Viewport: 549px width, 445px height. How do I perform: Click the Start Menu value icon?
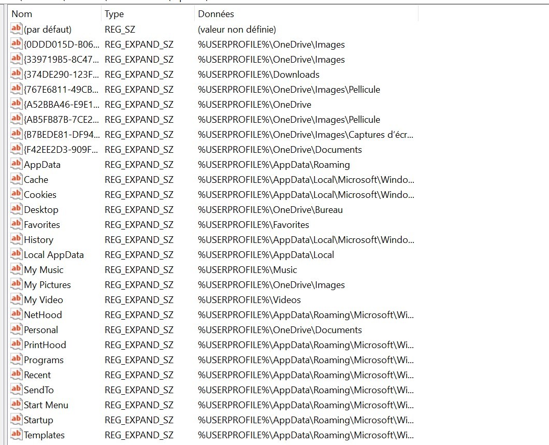tap(17, 405)
